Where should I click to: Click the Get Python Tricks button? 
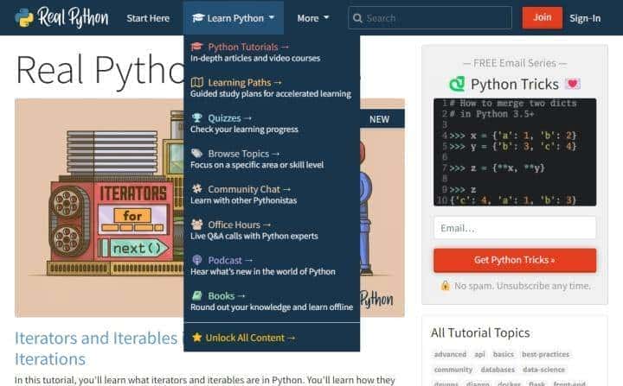[515, 260]
